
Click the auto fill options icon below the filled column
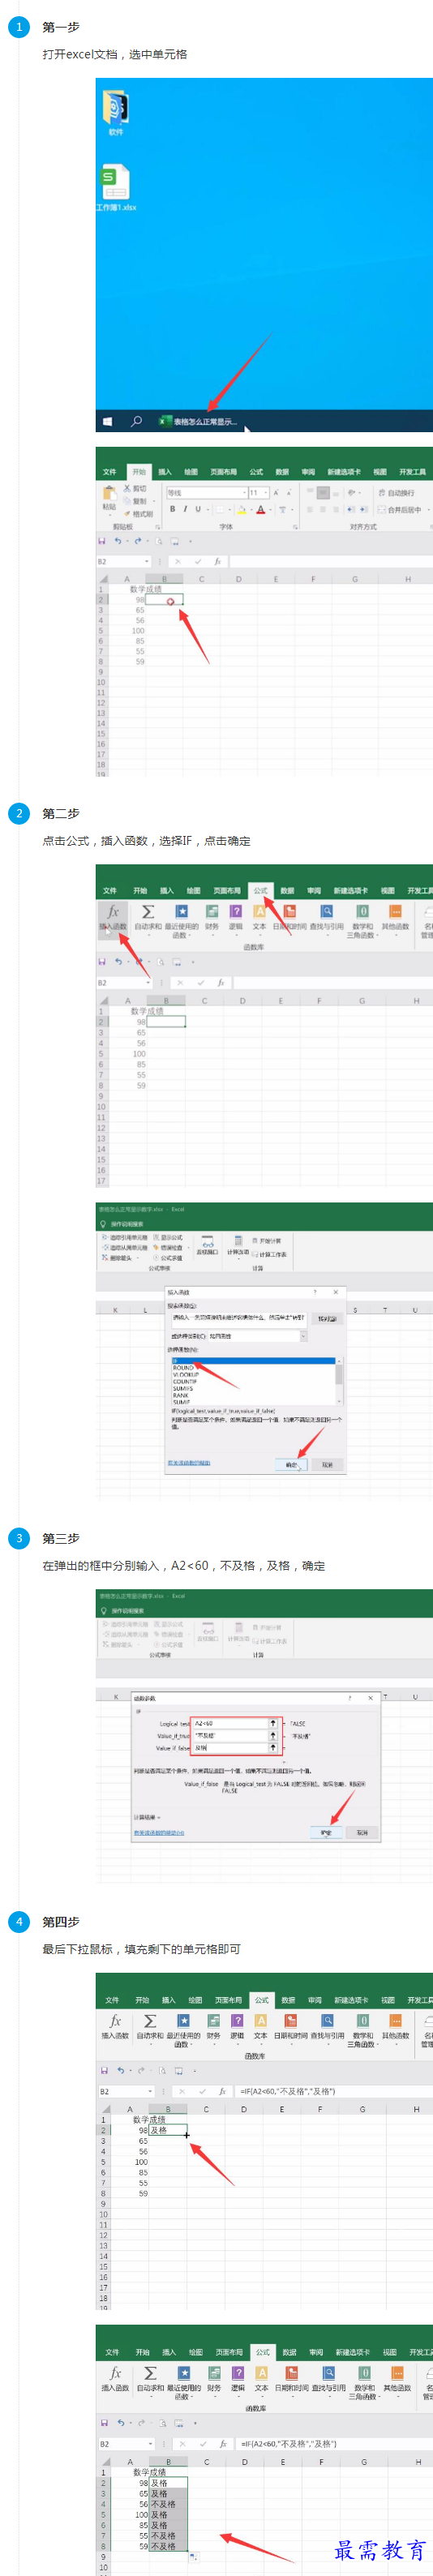(193, 2556)
